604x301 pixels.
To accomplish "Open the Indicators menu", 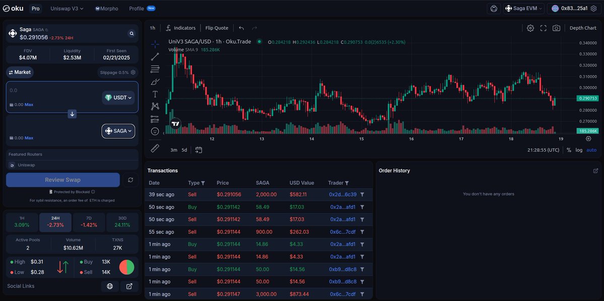I will [181, 28].
